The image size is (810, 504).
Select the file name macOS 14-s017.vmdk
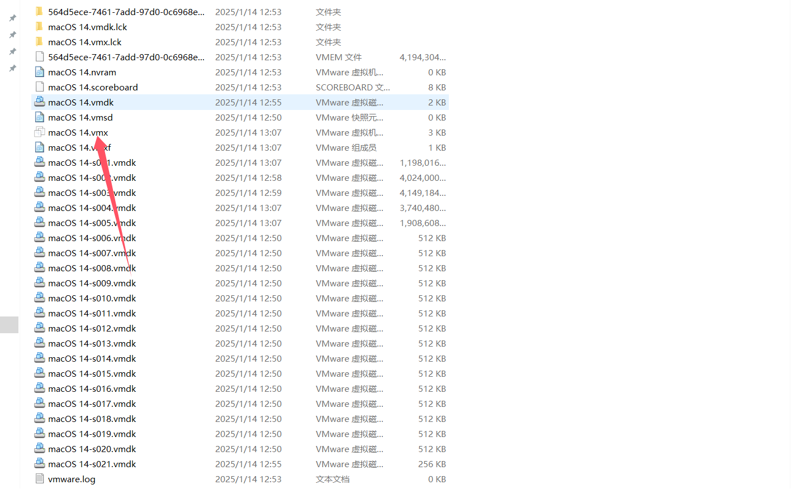92,404
